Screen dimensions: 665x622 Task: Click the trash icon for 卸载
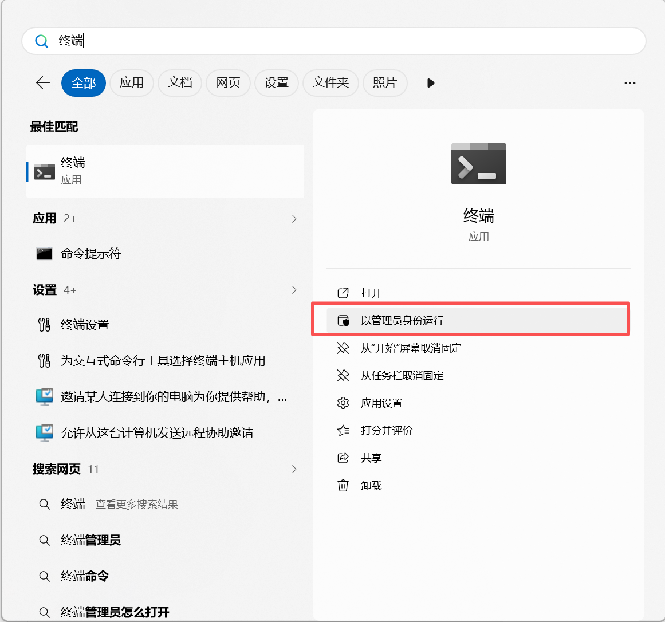pos(343,486)
